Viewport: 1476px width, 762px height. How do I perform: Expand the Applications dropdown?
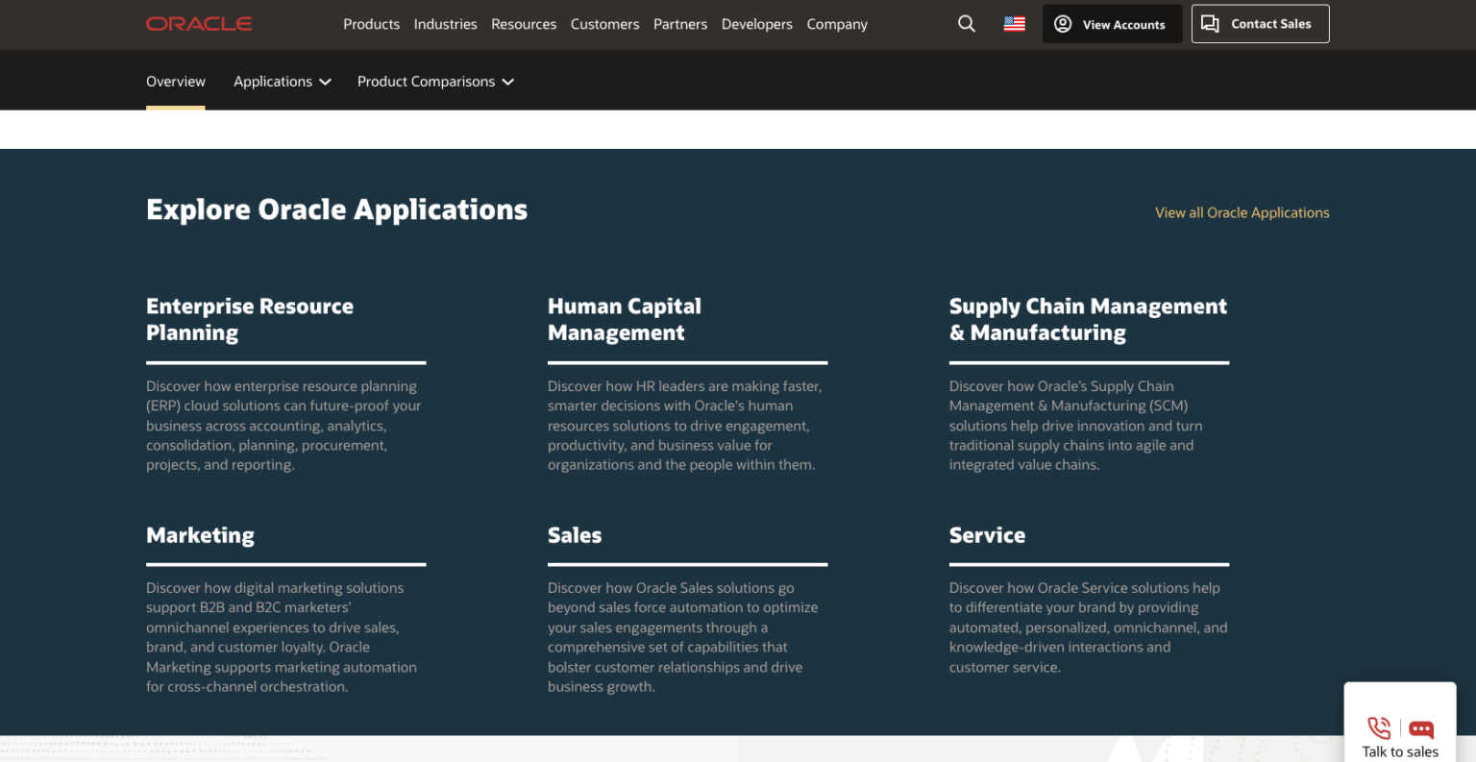pos(282,82)
